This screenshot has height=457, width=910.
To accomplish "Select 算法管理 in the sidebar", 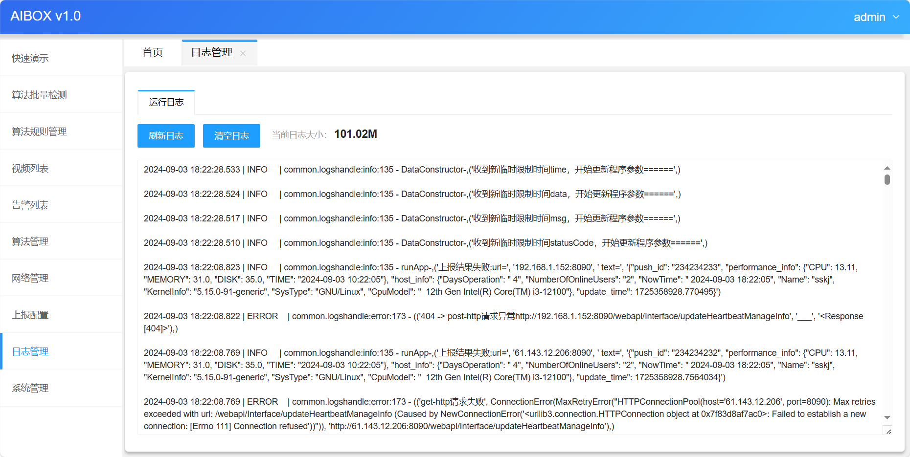I will [x=30, y=242].
